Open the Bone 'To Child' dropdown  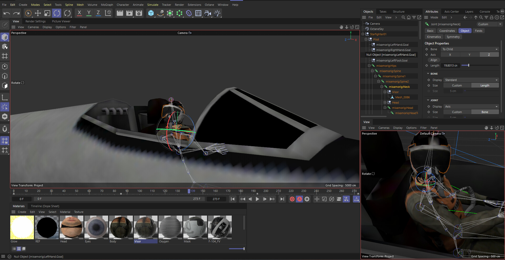[x=470, y=49]
